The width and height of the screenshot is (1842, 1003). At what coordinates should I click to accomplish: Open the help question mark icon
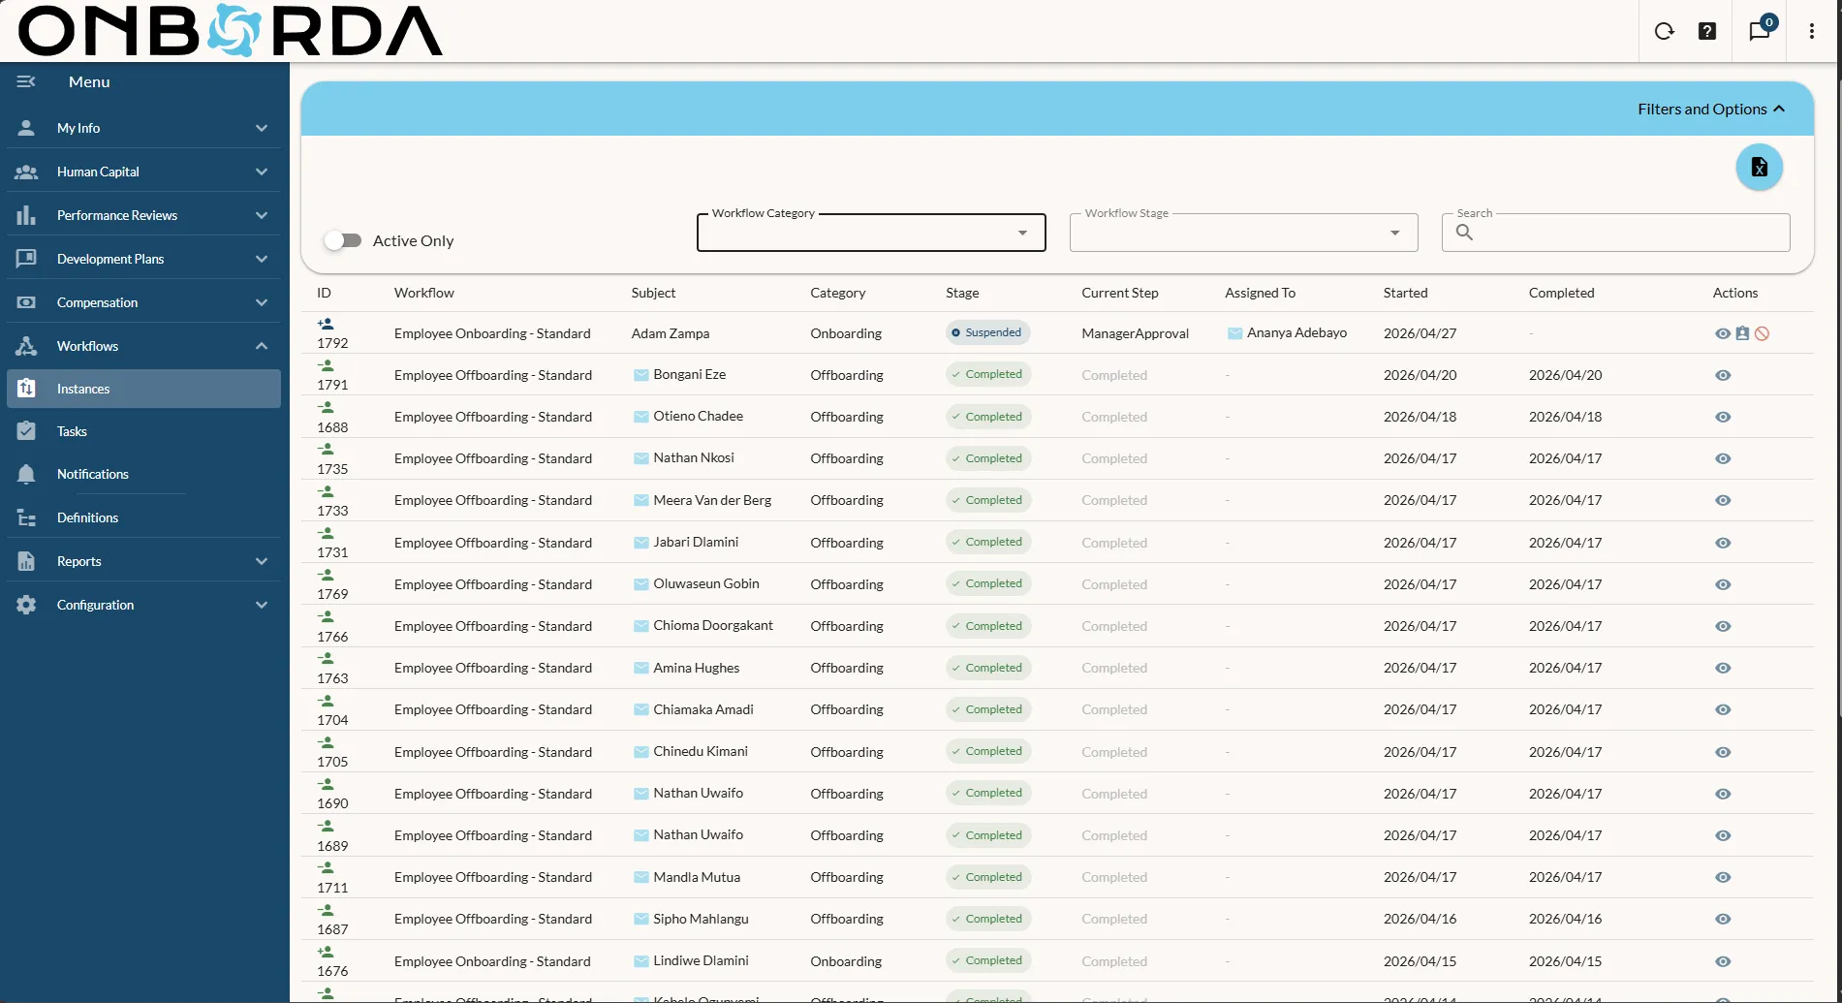tap(1707, 31)
